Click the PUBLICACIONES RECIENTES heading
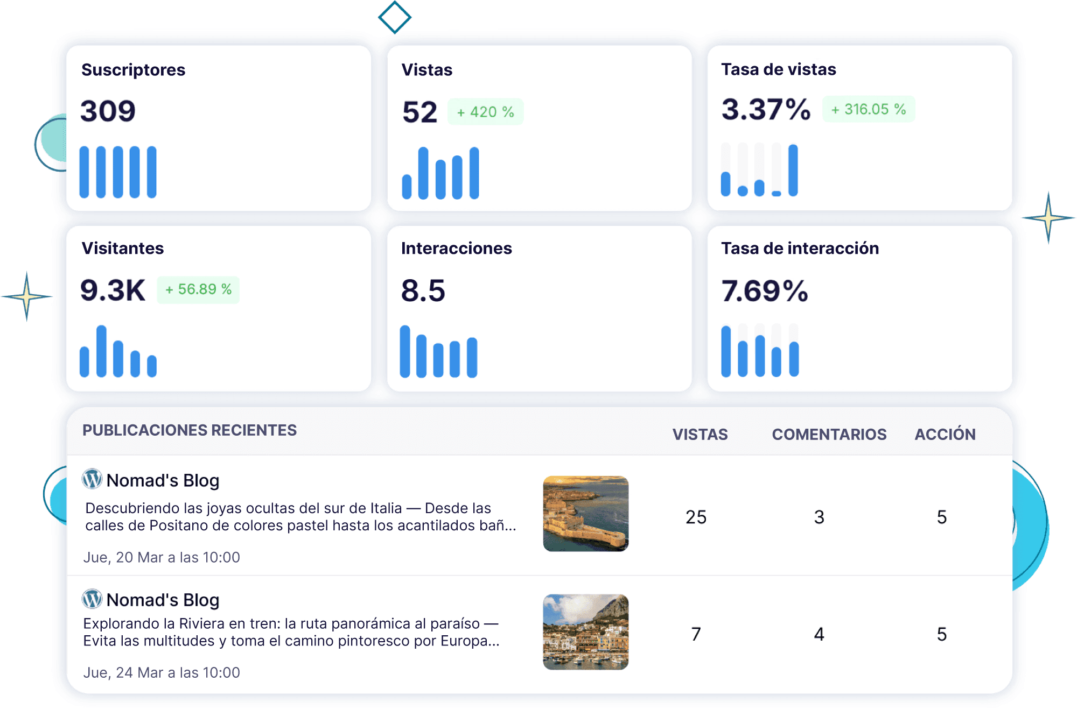Screen dimensions: 1077x710 190,430
